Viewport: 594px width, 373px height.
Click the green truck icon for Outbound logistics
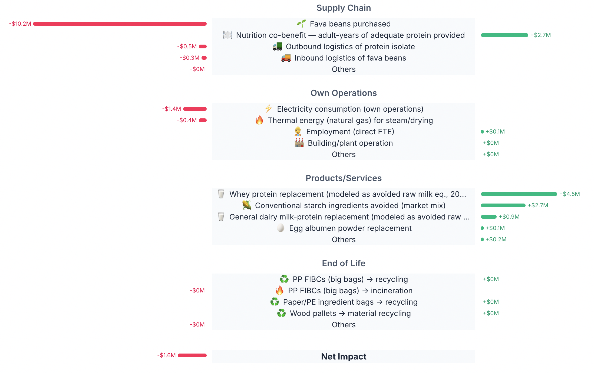[277, 46]
